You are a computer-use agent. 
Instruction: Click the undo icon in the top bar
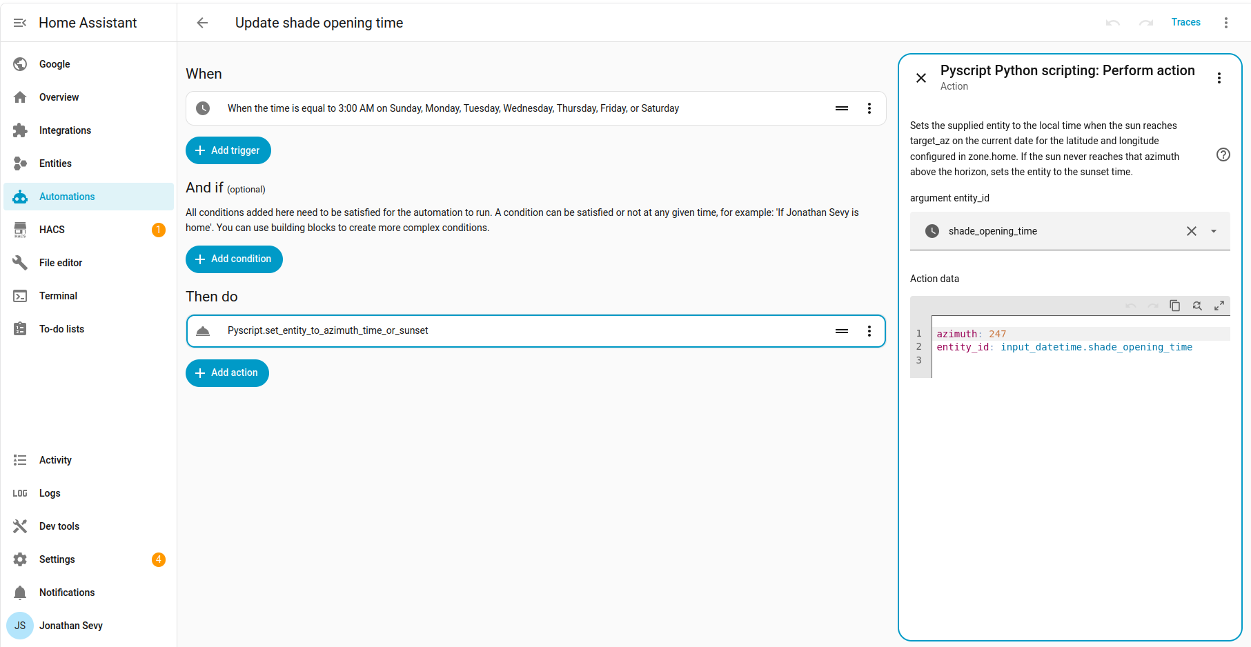tap(1113, 23)
